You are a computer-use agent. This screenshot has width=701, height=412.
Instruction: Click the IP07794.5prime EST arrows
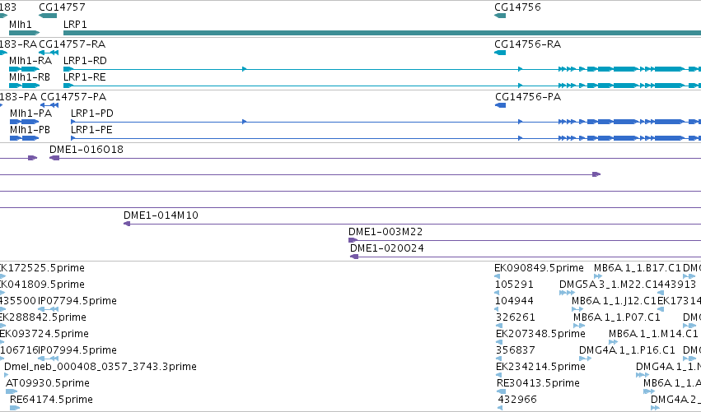(x=49, y=309)
